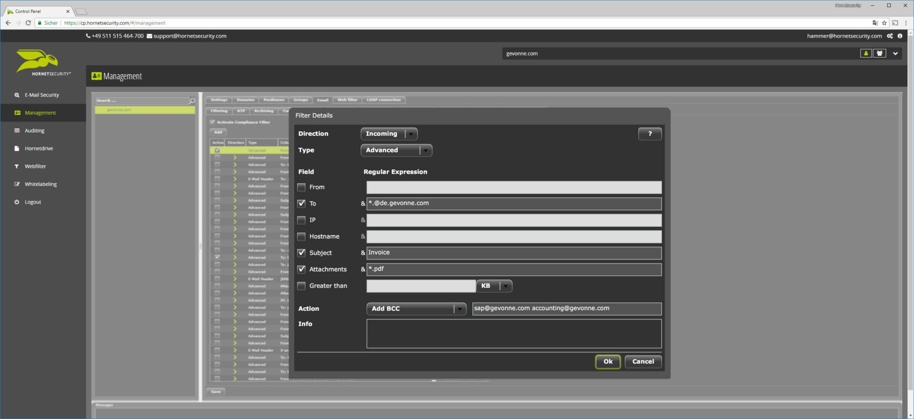Open the Direction dropdown set to Incoming

389,134
